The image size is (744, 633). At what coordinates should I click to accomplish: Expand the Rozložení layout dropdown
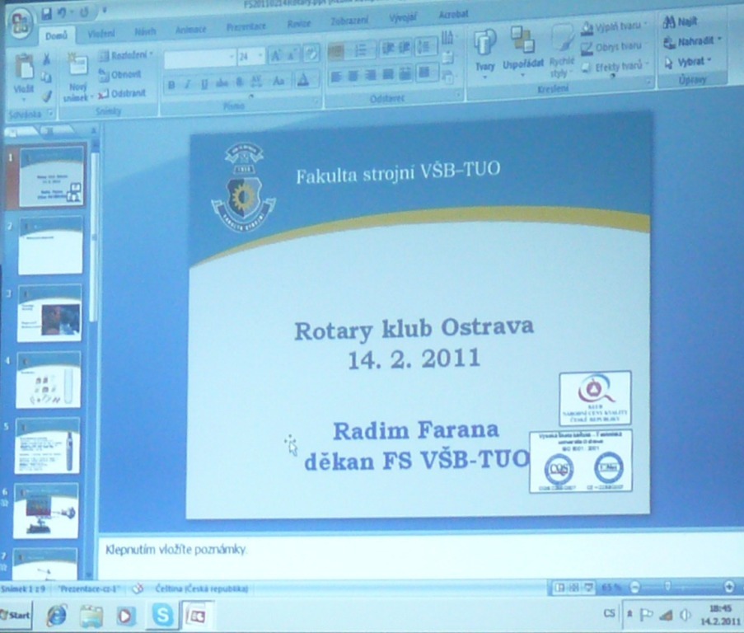point(126,55)
